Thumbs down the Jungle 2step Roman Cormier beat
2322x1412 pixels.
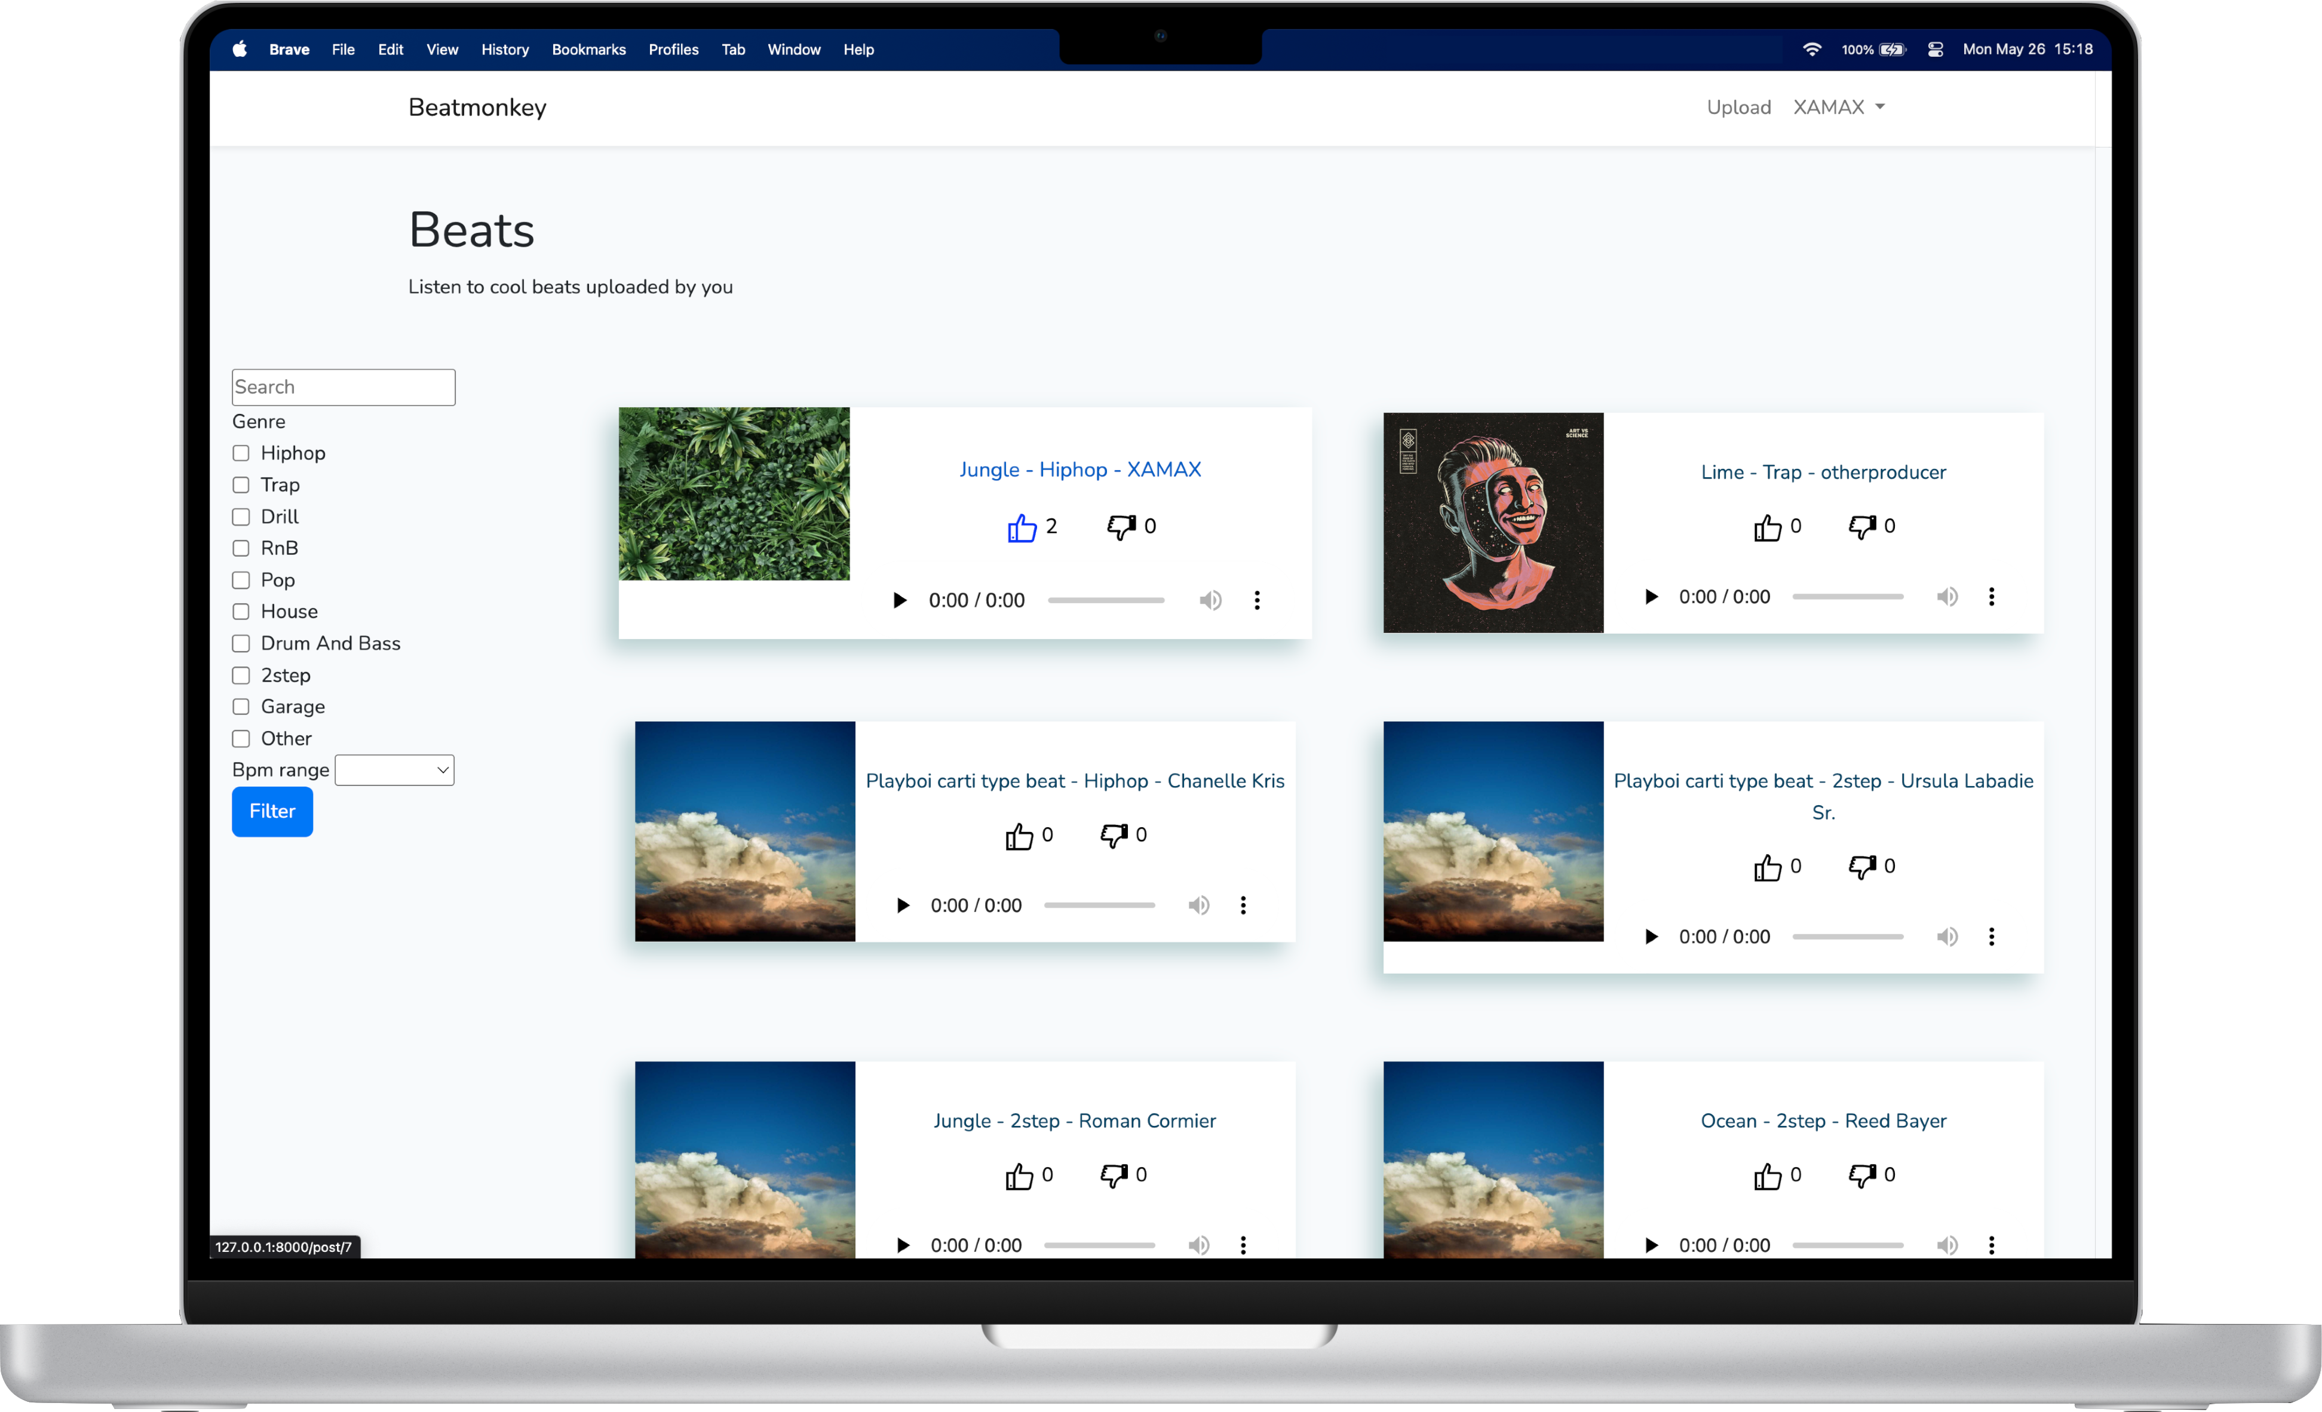point(1114,1175)
